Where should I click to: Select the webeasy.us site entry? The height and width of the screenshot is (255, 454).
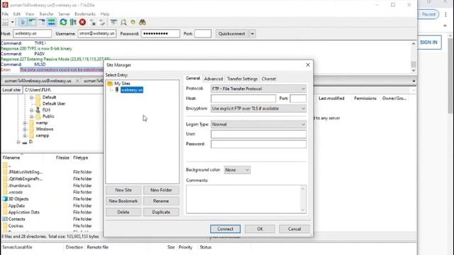(x=132, y=90)
